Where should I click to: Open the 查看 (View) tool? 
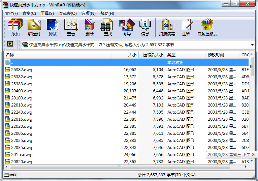tap(71, 27)
